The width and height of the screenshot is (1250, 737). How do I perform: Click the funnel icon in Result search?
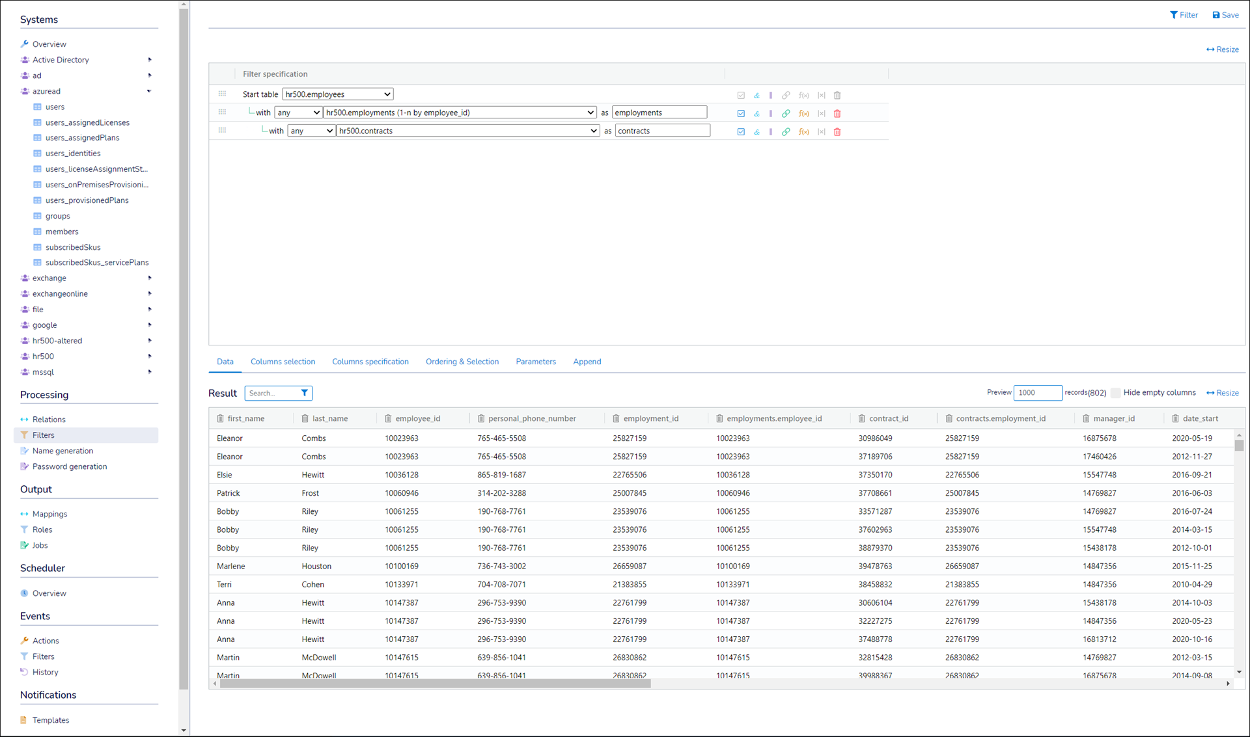point(304,393)
